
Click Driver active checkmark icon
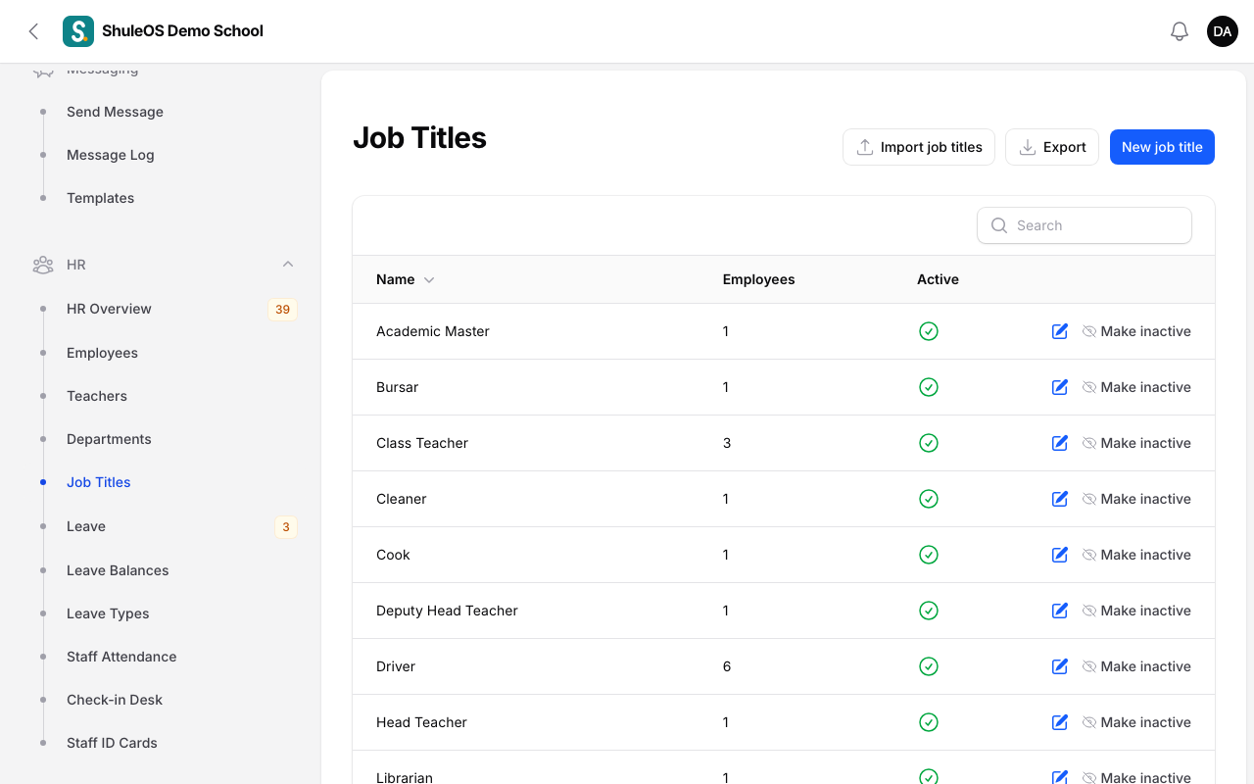(x=929, y=666)
